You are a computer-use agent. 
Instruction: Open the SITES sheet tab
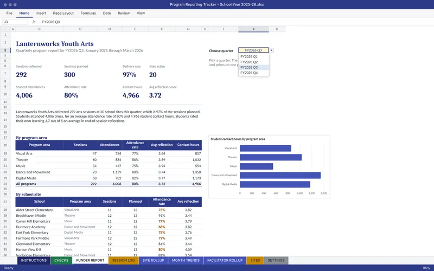click(255, 261)
